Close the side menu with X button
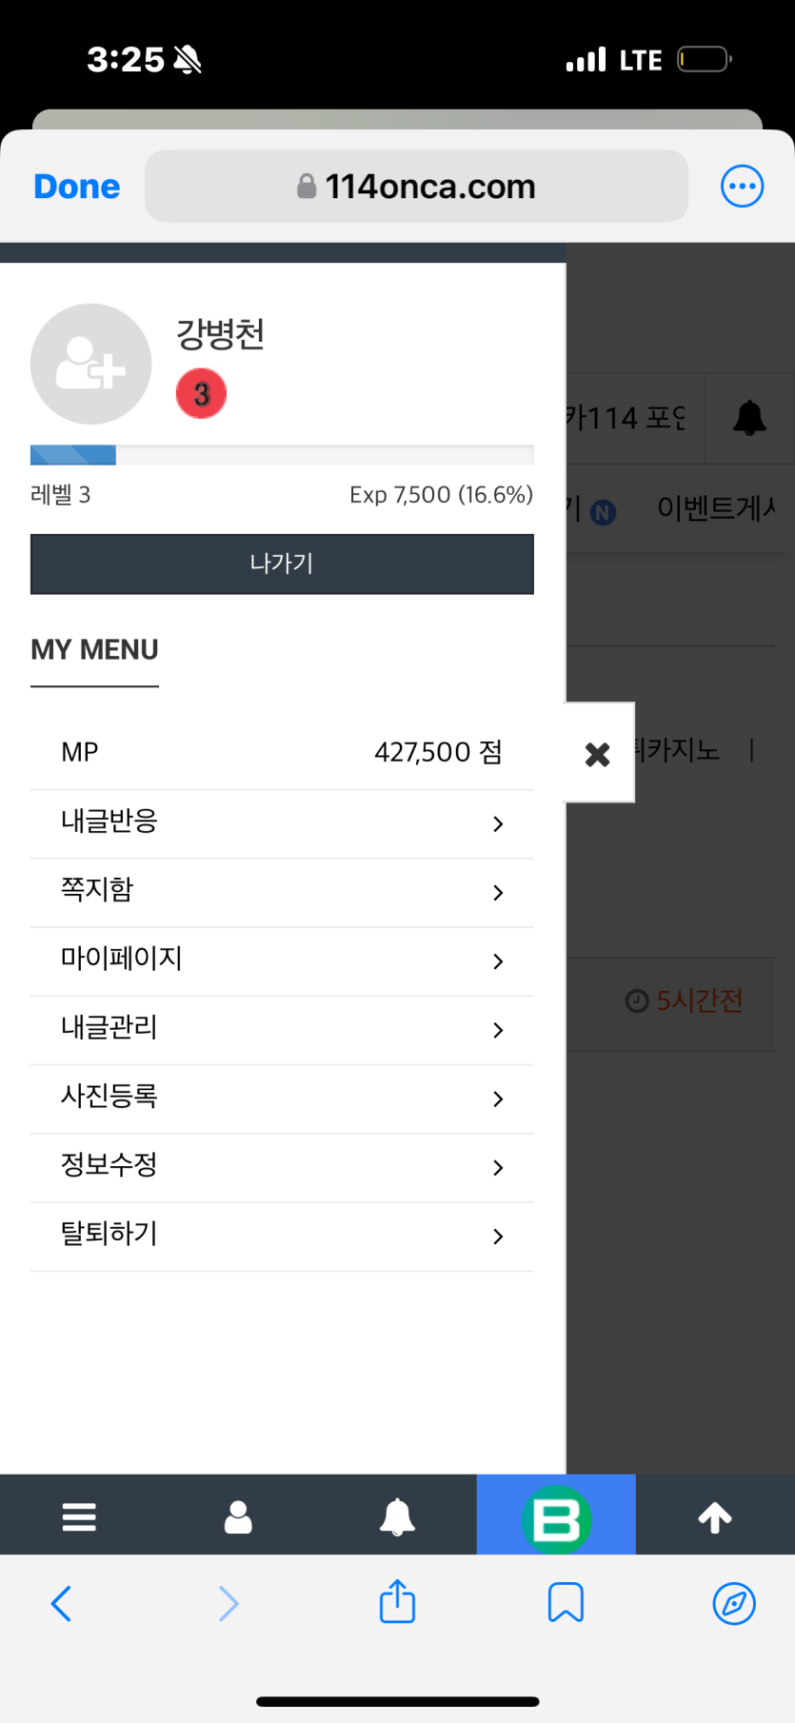The image size is (795, 1723). pos(598,754)
